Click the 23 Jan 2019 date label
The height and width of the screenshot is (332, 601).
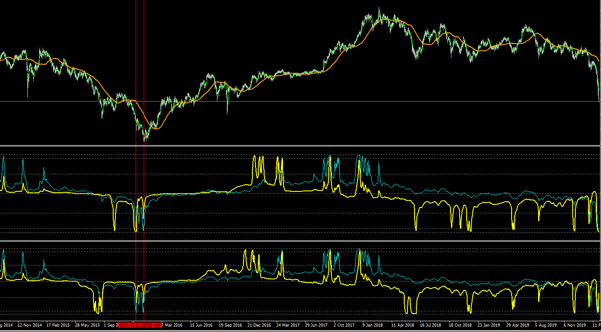point(489,325)
